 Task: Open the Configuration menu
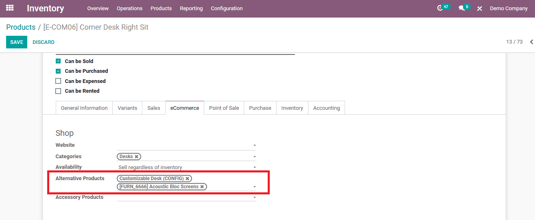coord(227,8)
